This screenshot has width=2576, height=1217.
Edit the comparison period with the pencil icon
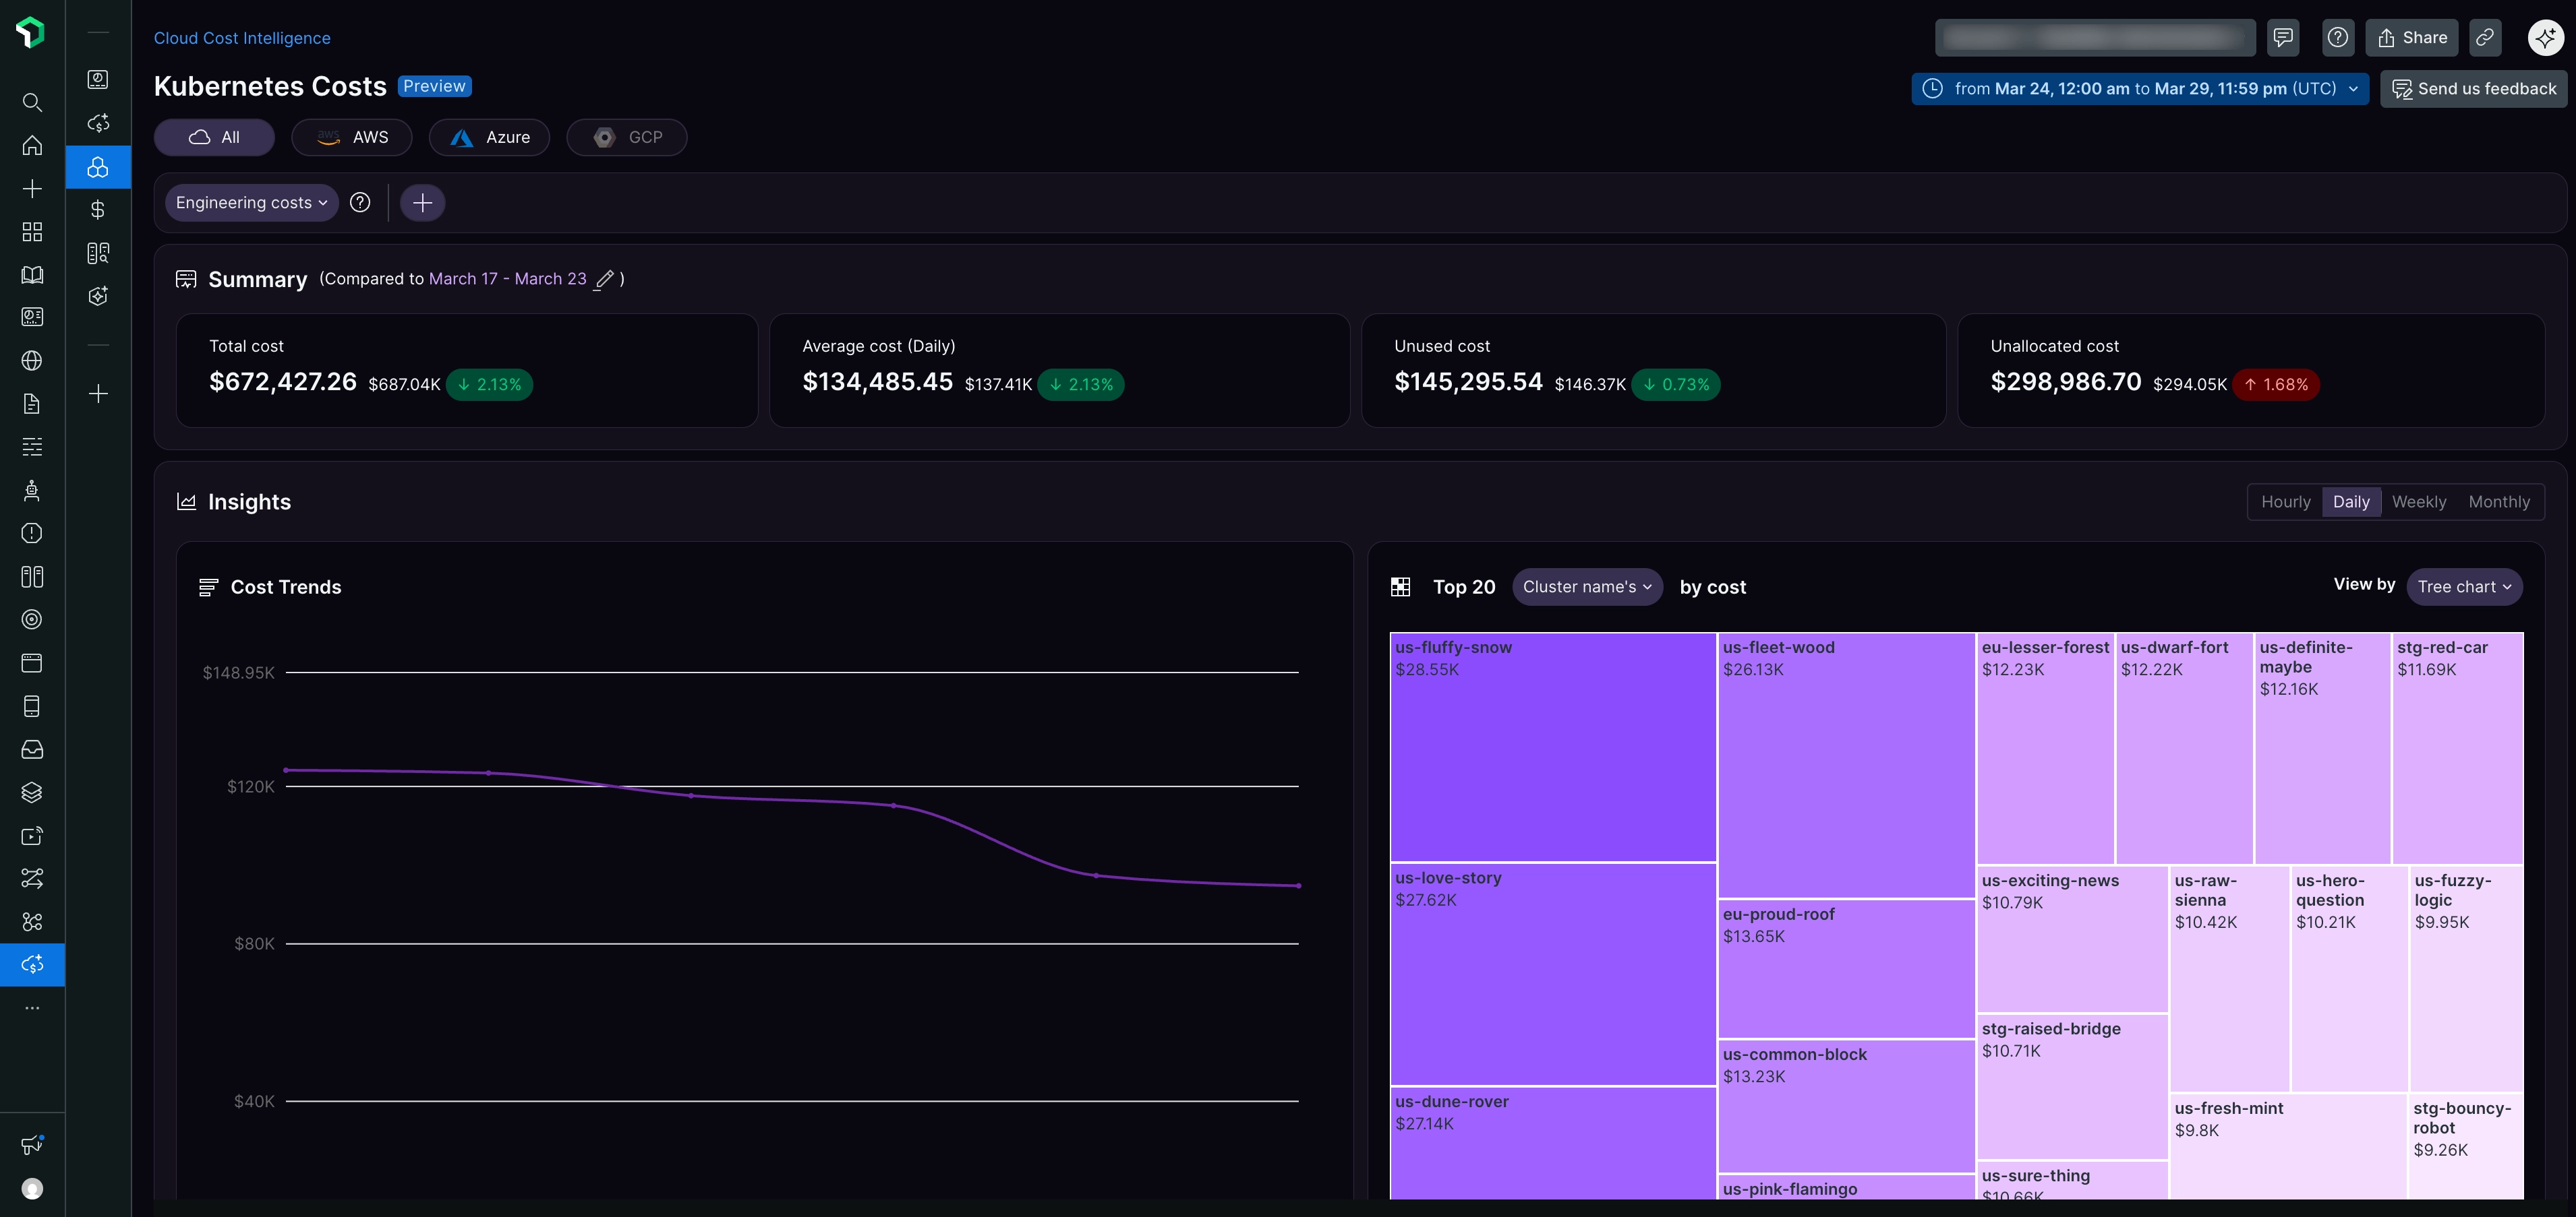[604, 280]
